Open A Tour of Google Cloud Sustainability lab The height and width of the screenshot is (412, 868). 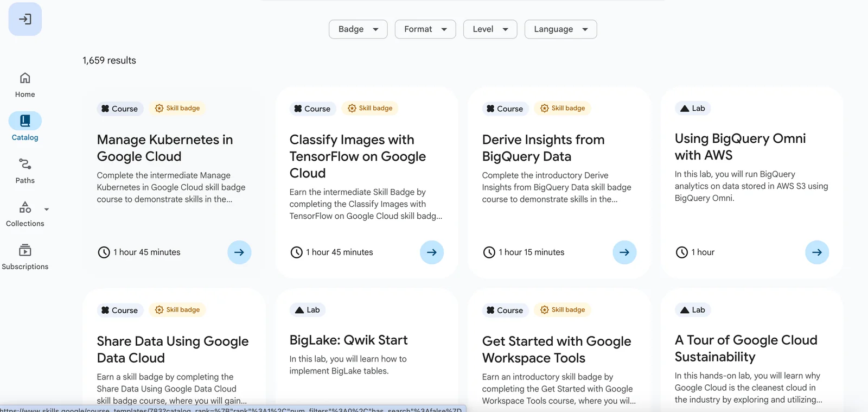coord(745,348)
